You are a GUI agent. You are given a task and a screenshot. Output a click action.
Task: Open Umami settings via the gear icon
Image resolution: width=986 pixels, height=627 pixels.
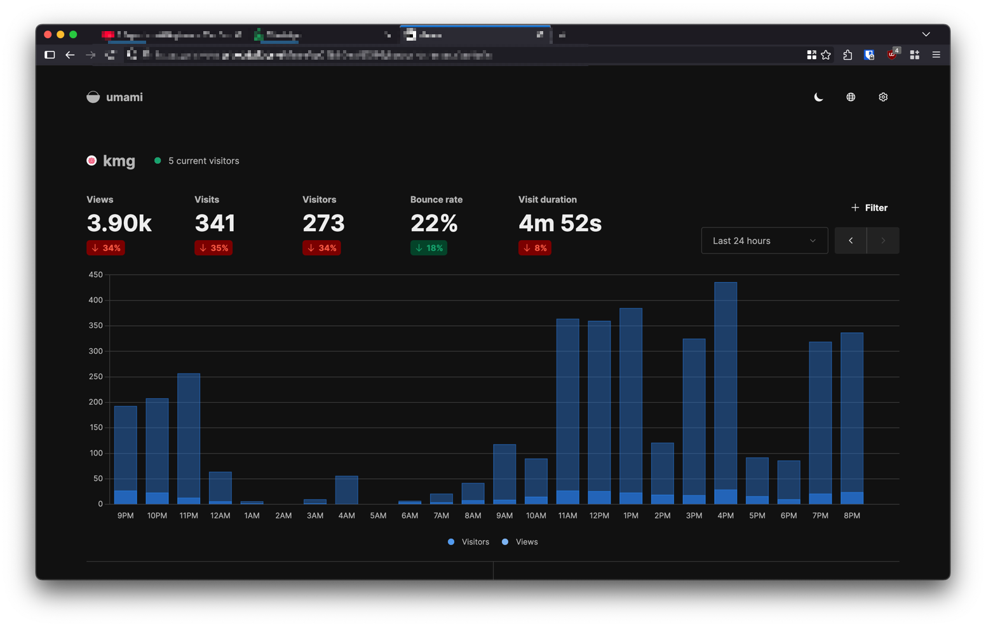point(883,97)
